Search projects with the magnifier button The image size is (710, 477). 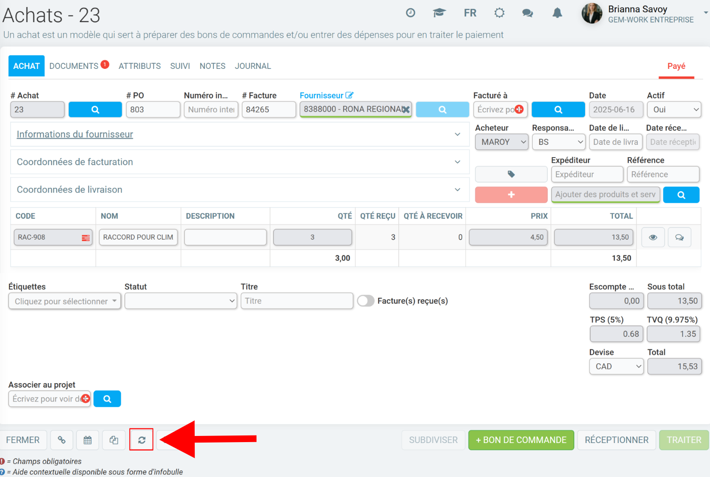click(x=107, y=399)
